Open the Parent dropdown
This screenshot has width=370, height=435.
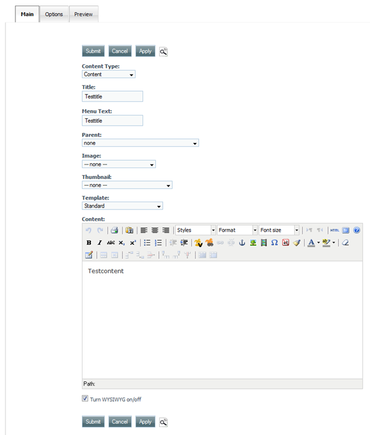(x=141, y=143)
